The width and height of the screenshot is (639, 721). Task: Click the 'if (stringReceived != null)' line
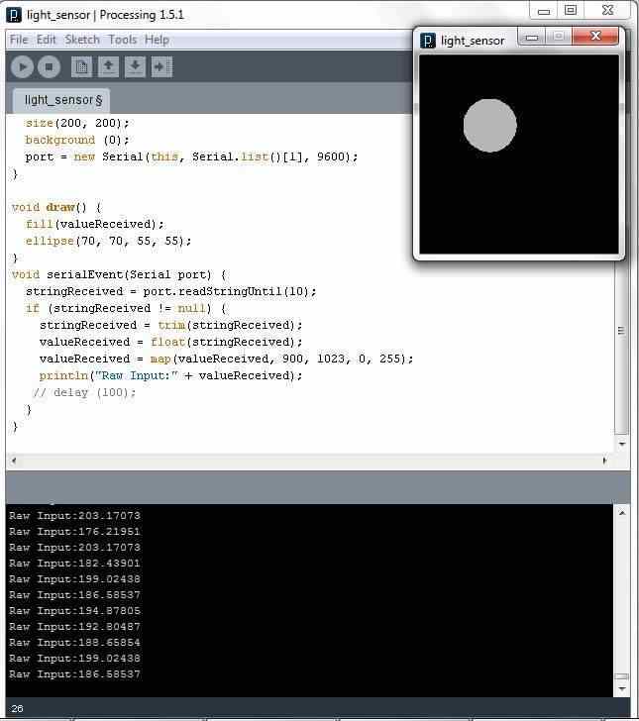pos(126,308)
